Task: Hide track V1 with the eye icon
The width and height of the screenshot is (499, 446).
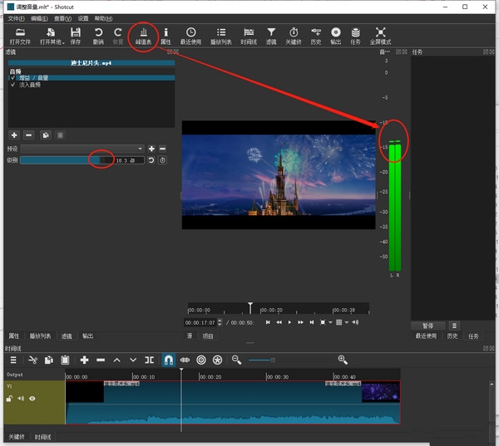Action: (32, 399)
